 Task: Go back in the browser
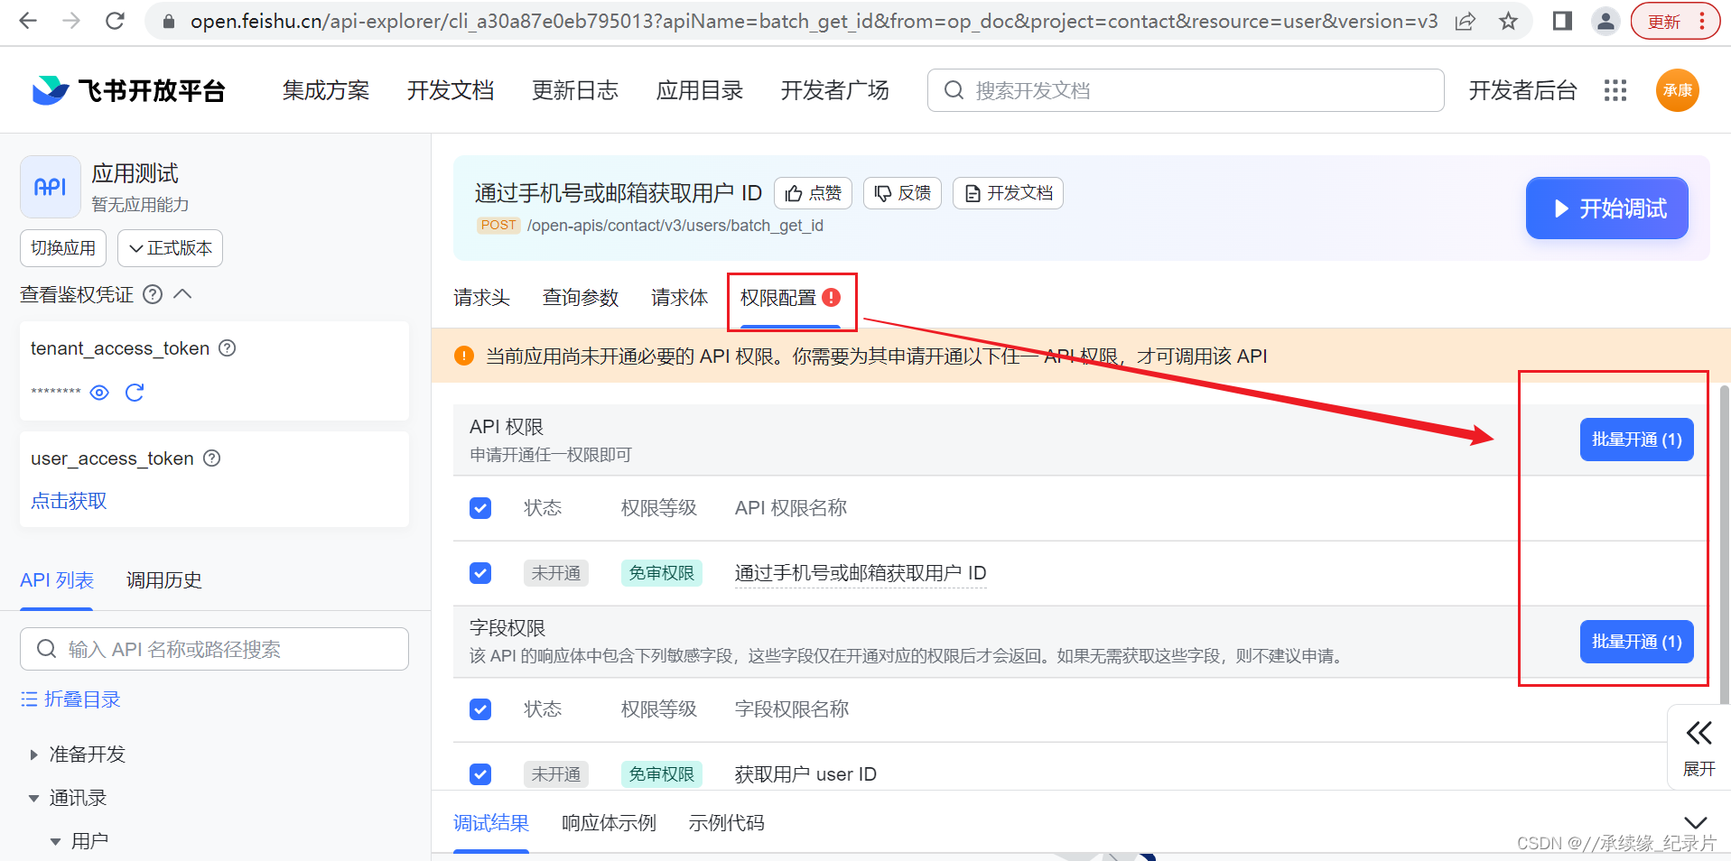[28, 21]
